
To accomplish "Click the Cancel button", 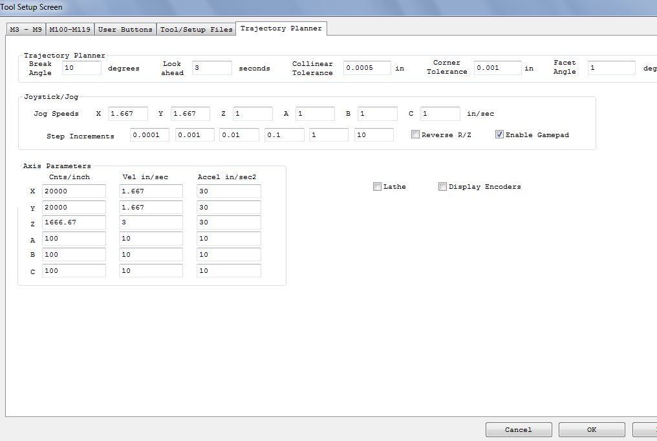I will (x=519, y=429).
